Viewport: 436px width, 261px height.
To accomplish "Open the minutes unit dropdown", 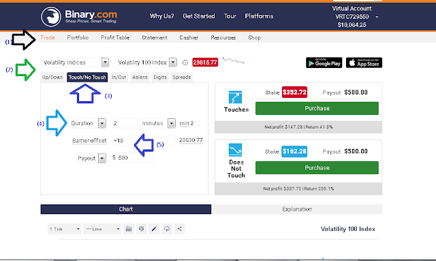I will point(172,123).
